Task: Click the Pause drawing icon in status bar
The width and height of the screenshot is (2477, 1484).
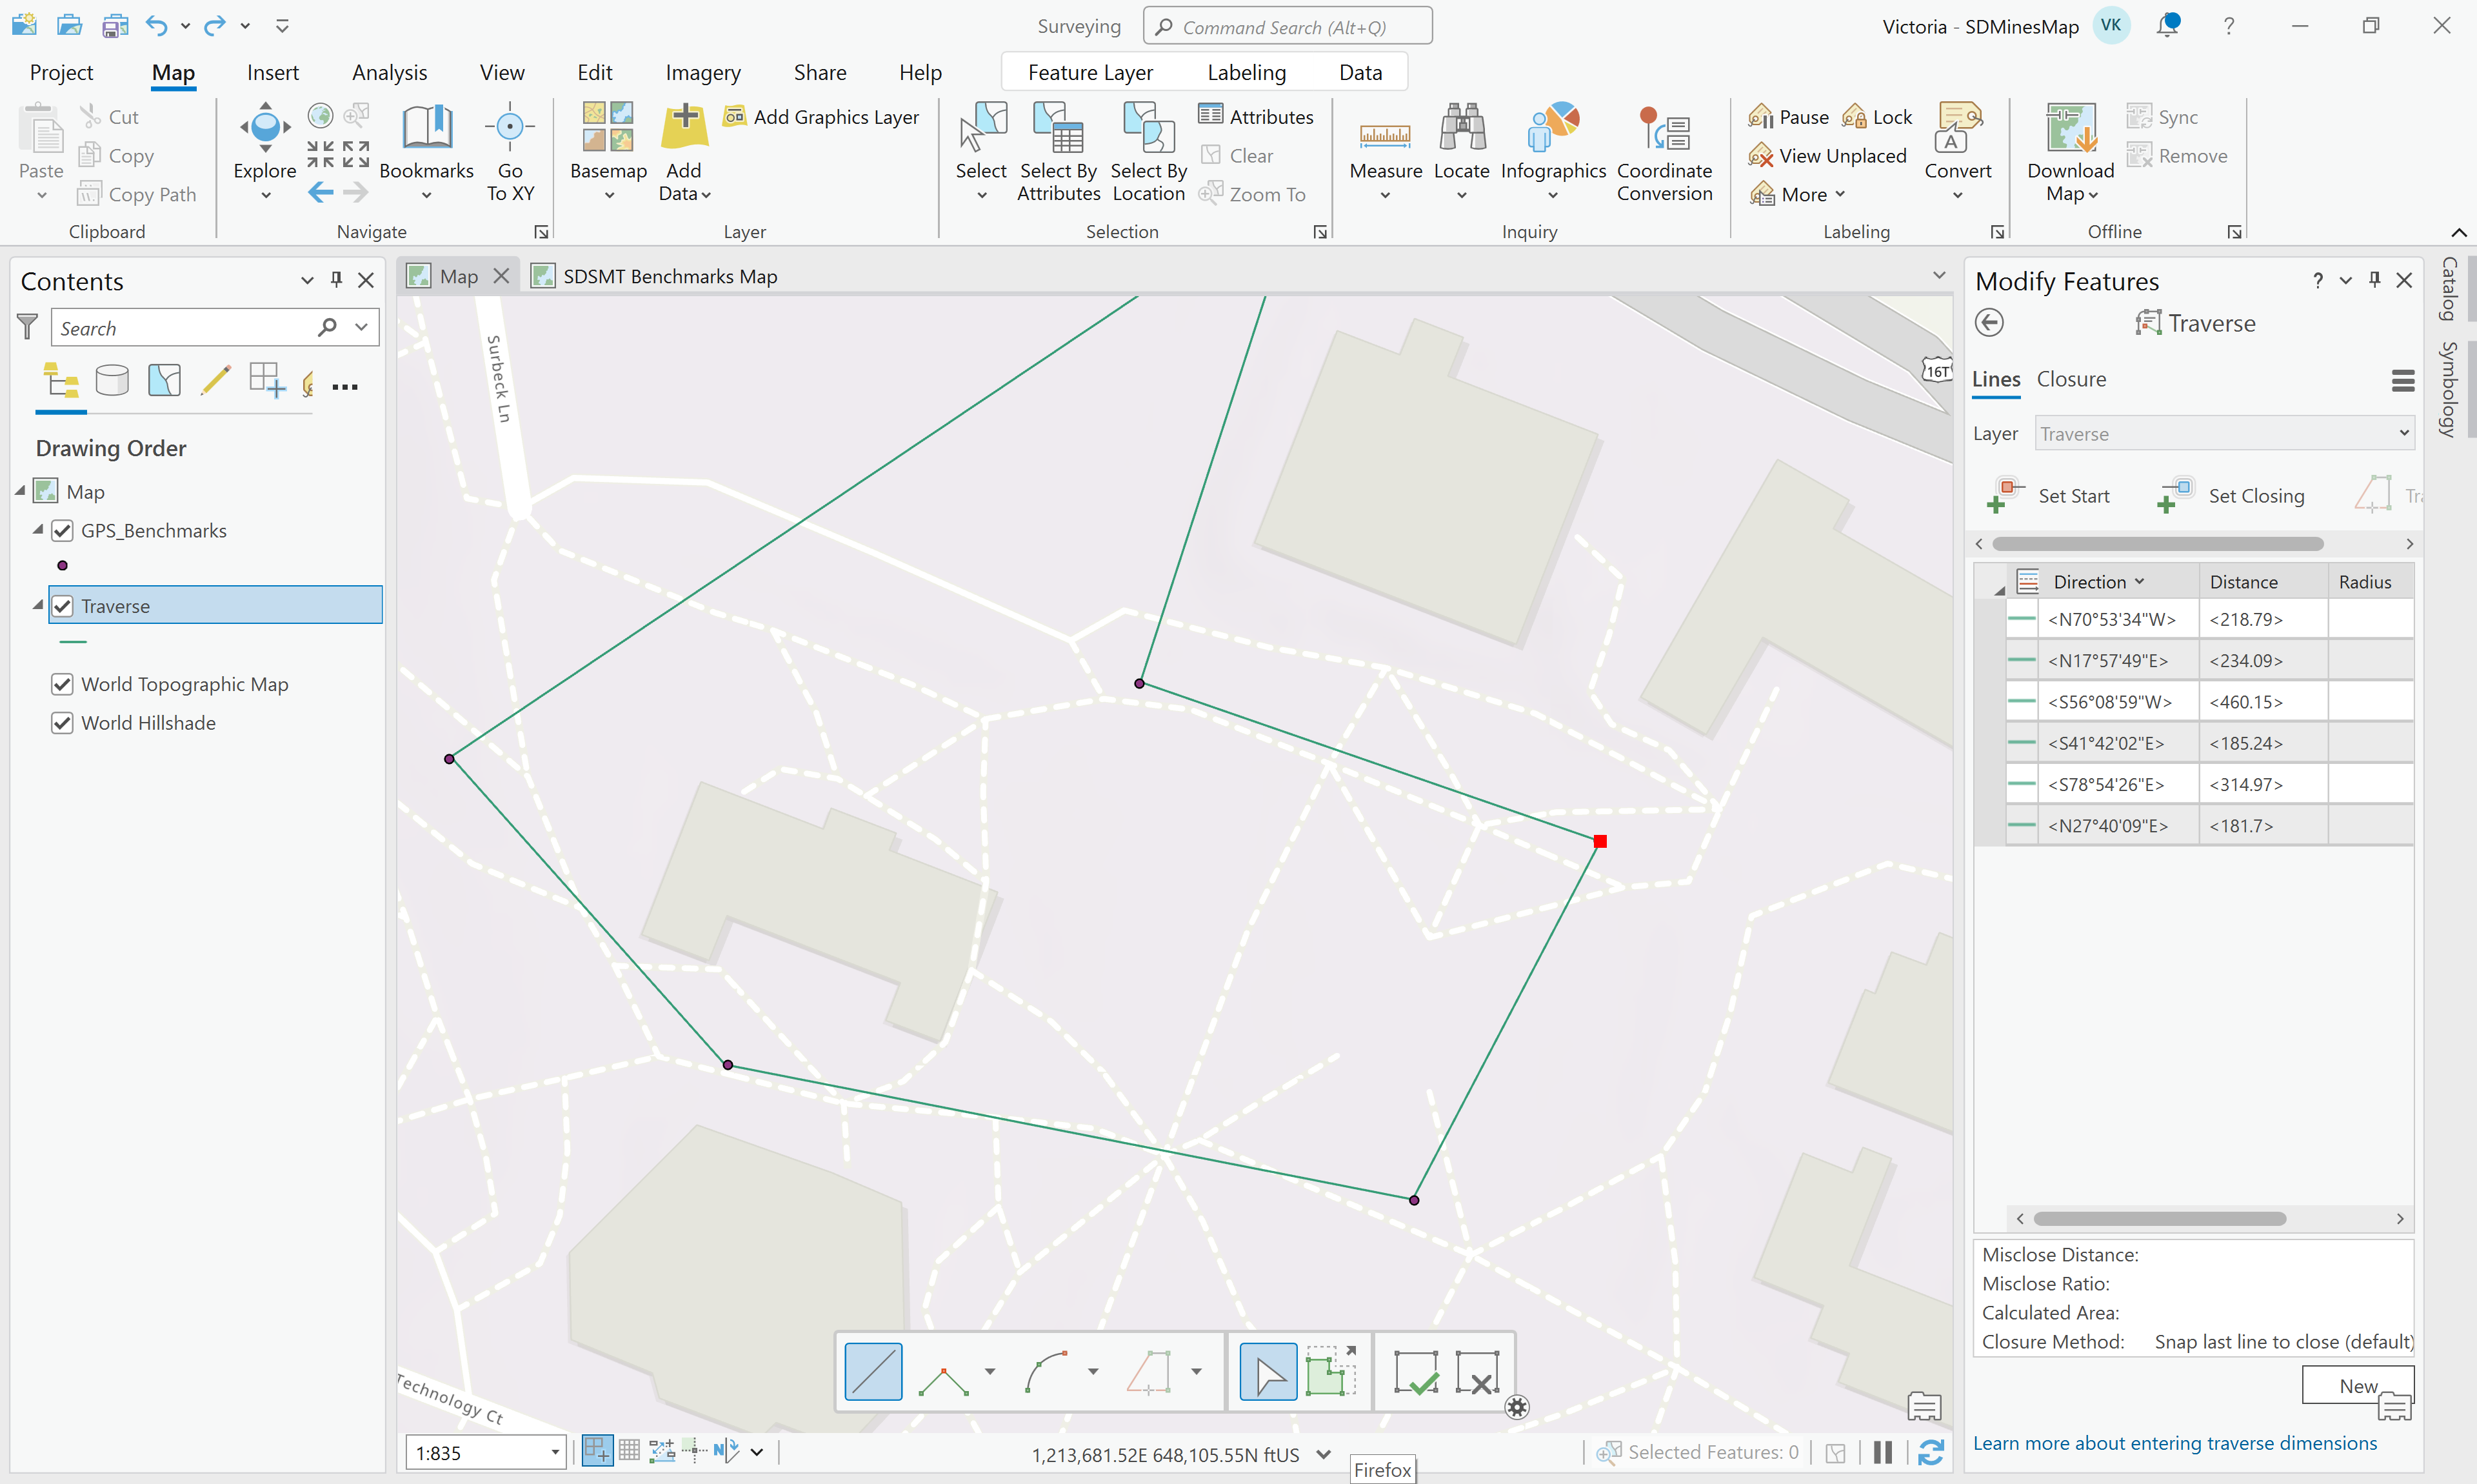Action: [1882, 1452]
